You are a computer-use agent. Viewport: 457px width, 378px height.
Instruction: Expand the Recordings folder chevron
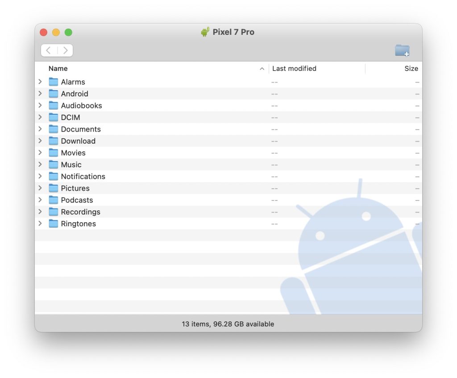pos(40,212)
